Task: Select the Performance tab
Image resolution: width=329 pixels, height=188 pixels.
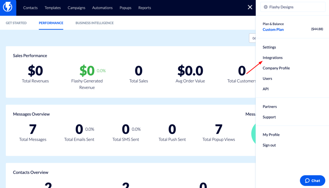Action: [51, 23]
